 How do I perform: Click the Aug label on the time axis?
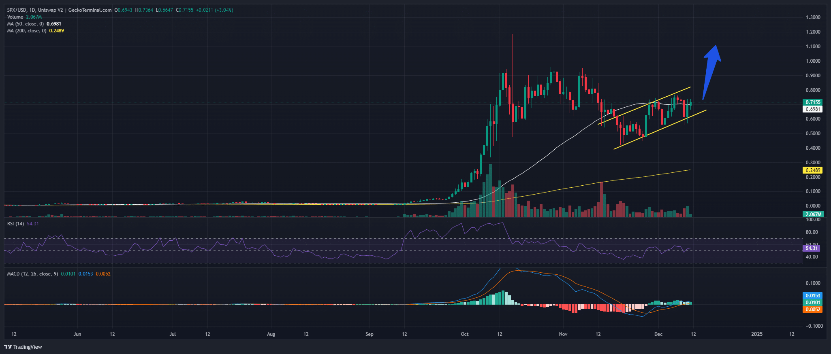[x=271, y=334]
